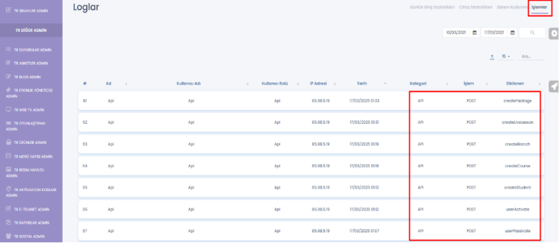560x243 pixels.
Task: Sort by Tarih column header
Action: coord(362,83)
